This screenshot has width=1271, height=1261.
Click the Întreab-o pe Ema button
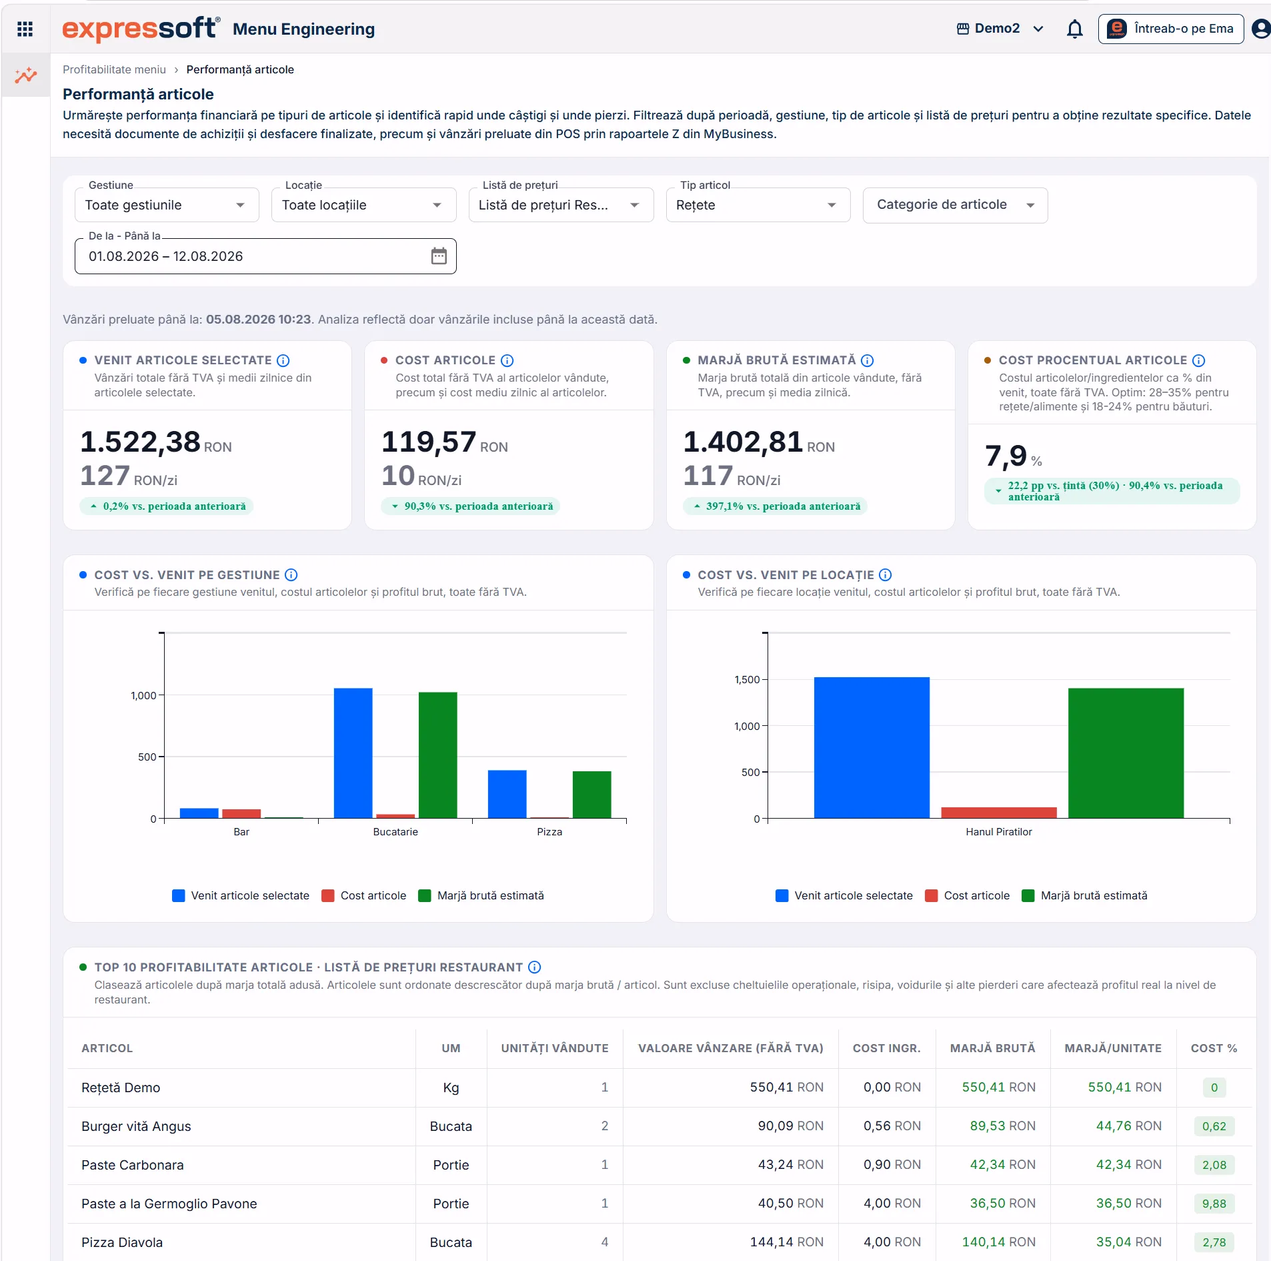[x=1170, y=29]
